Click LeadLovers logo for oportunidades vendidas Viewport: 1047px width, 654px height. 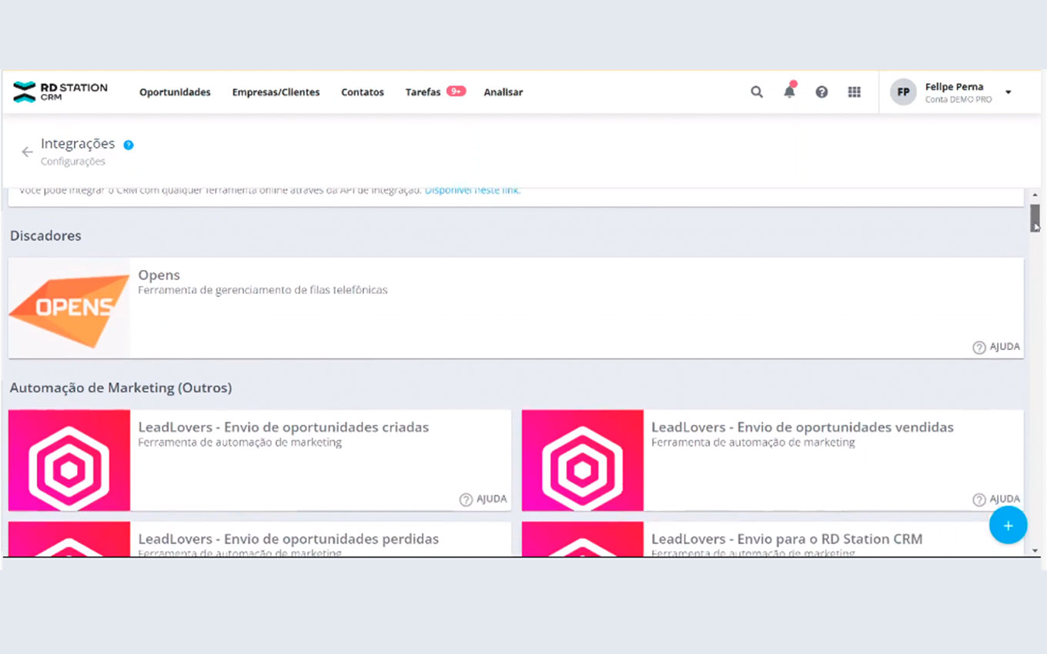pos(583,460)
